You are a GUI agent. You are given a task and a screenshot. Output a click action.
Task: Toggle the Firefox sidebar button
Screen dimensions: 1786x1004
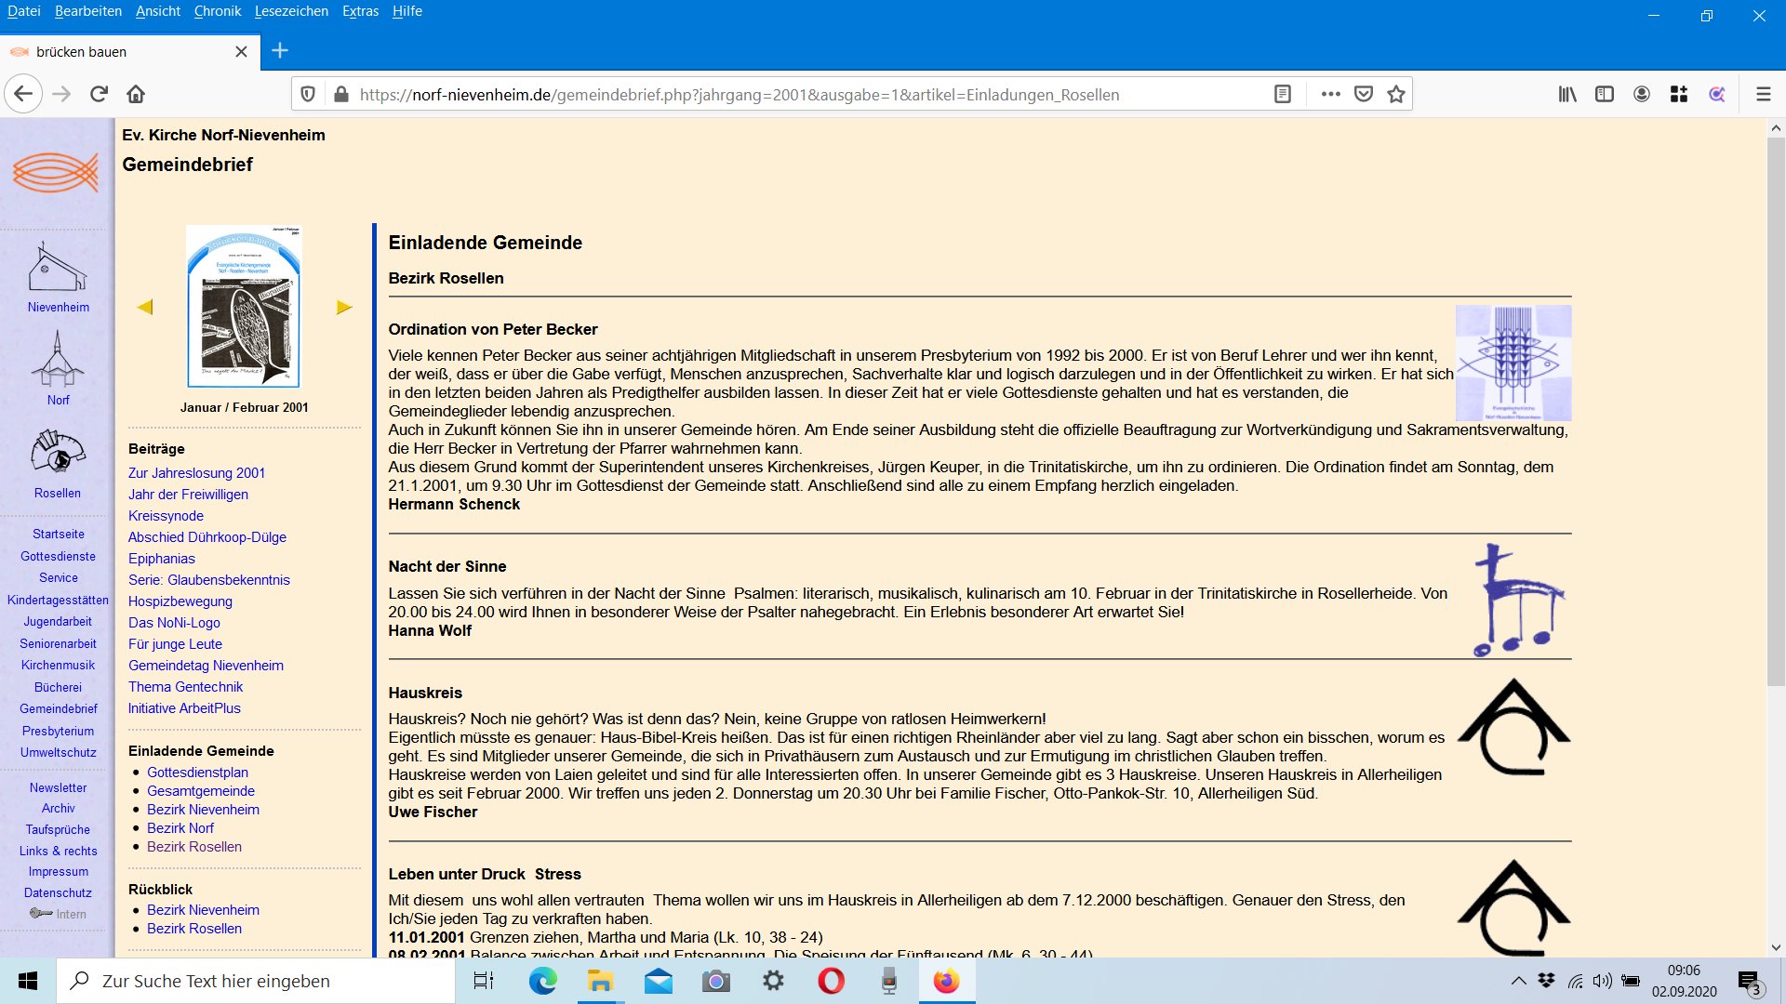tap(1605, 94)
